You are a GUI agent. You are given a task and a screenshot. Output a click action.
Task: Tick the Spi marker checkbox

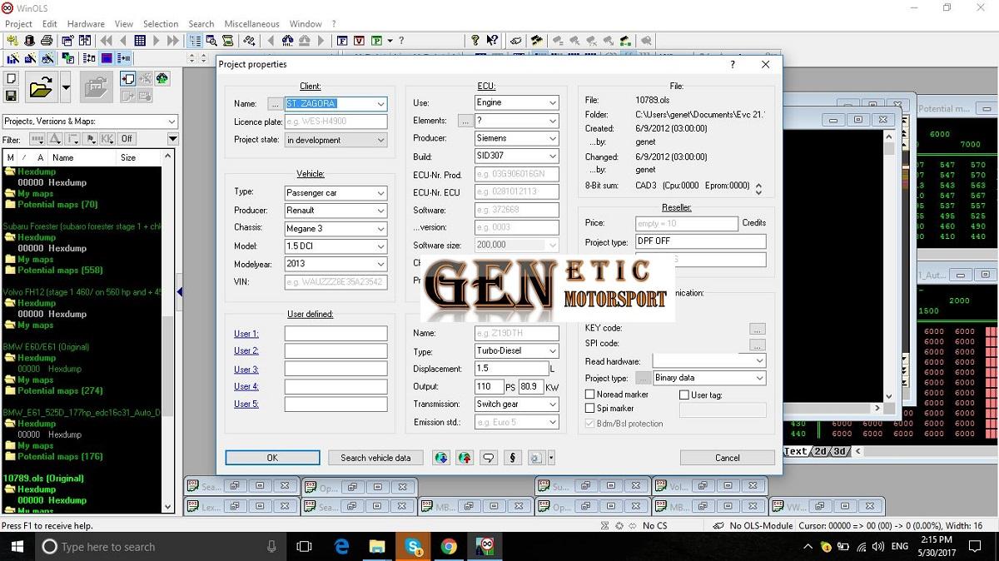click(590, 409)
